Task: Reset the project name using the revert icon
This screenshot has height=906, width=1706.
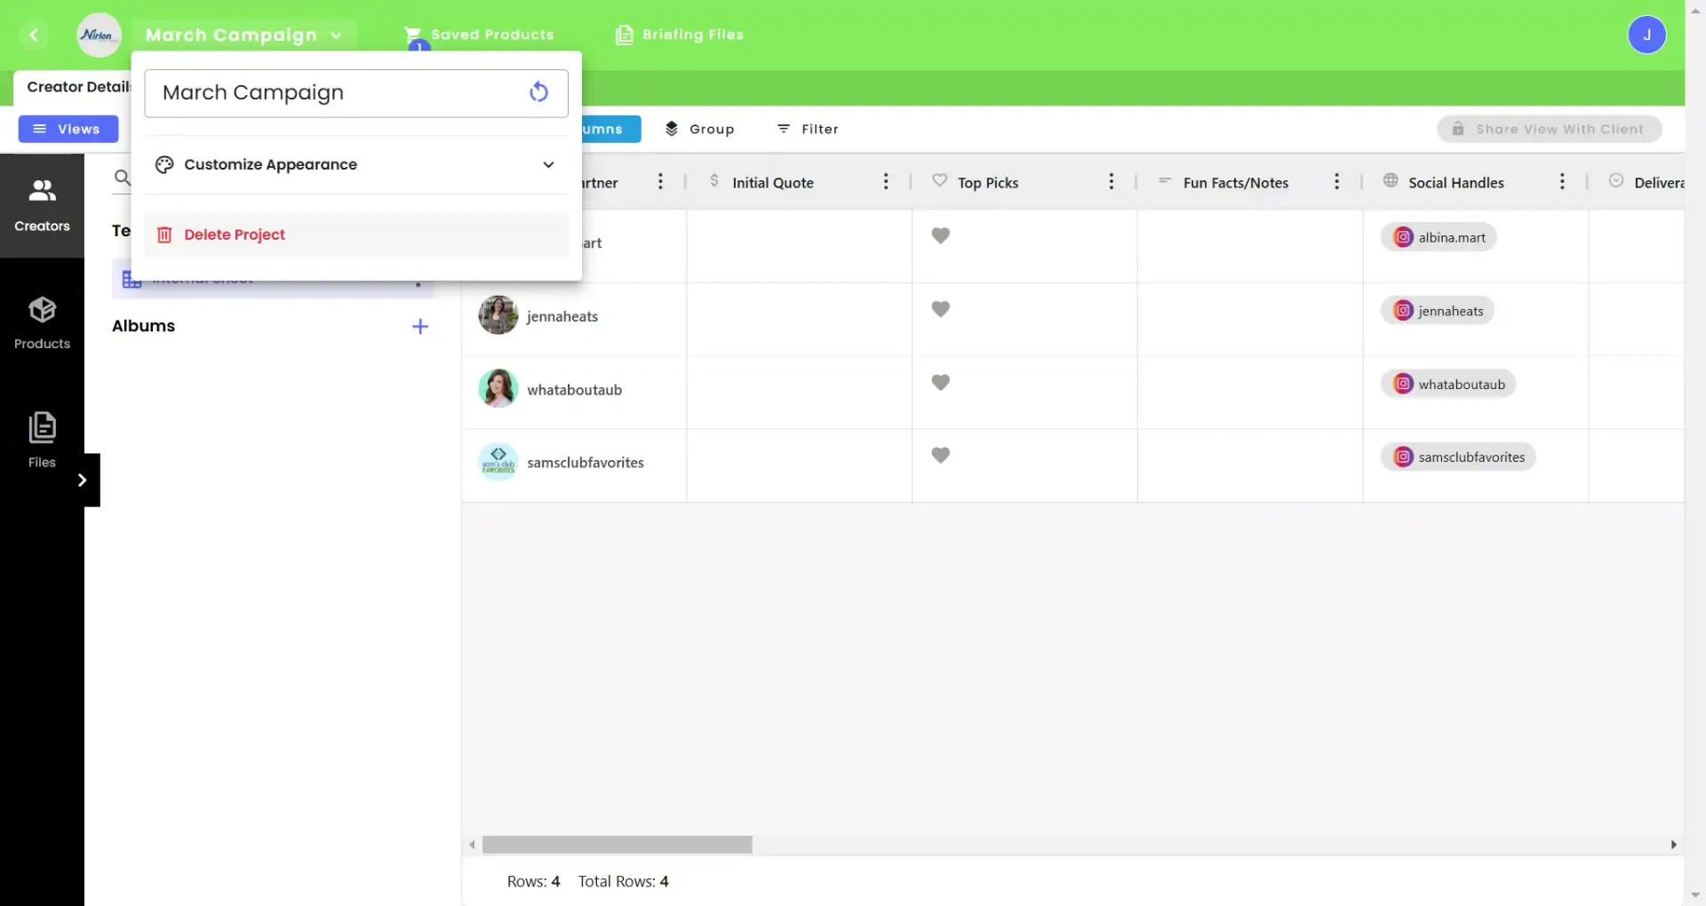Action: [538, 91]
